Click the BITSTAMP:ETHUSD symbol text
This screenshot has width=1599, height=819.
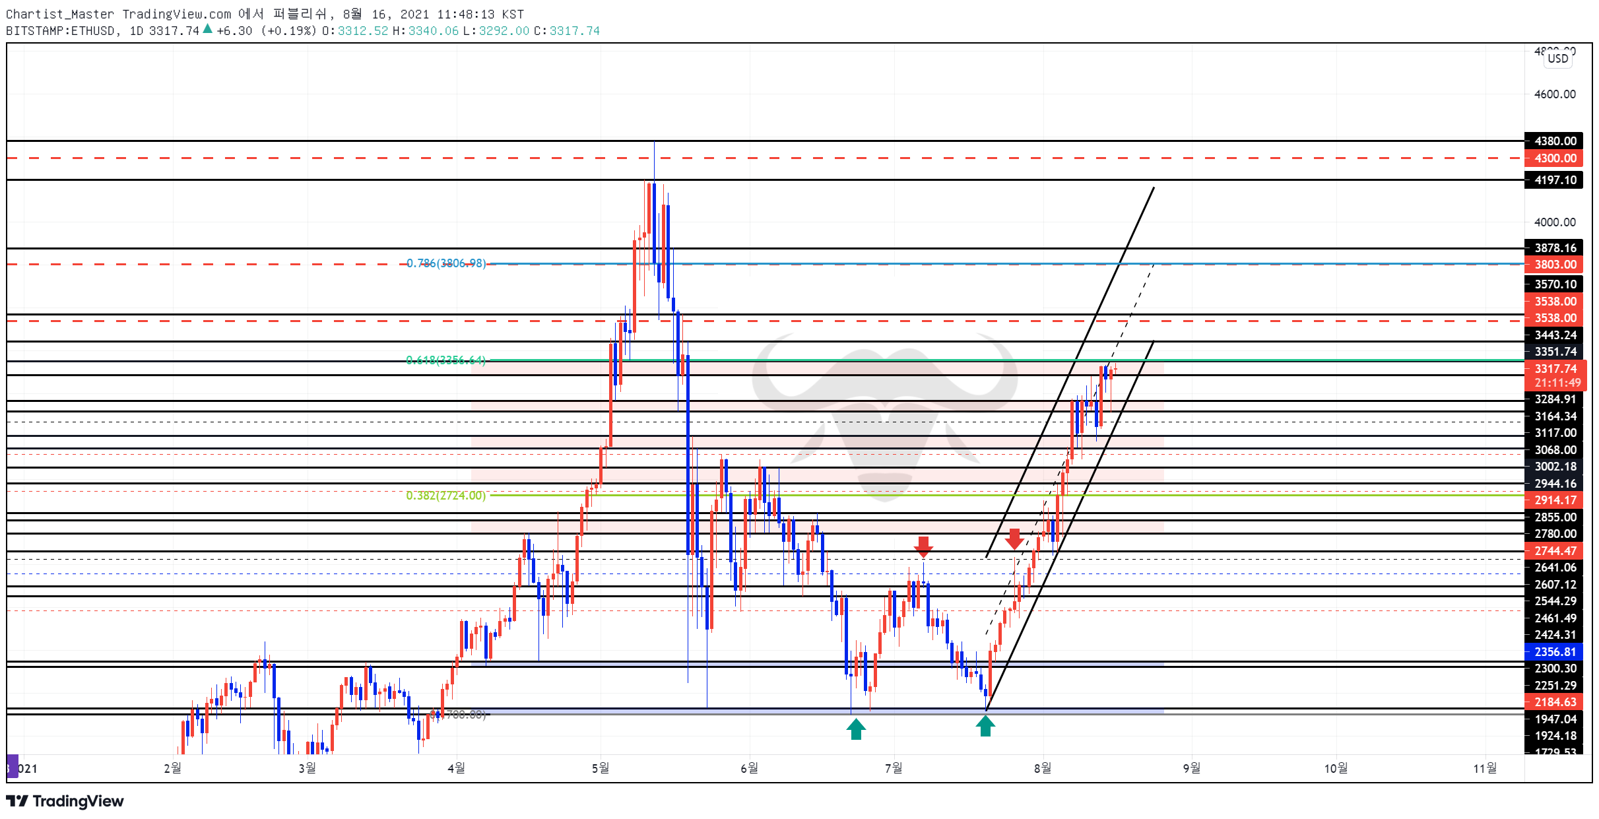pyautogui.click(x=61, y=30)
